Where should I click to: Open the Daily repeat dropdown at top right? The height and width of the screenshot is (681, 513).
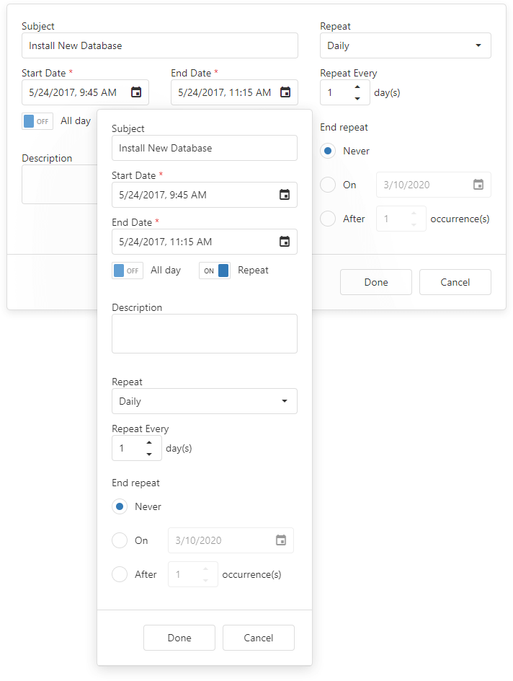point(405,45)
